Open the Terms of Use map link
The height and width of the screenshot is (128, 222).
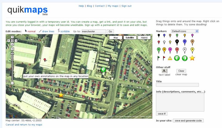click(x=146, y=117)
